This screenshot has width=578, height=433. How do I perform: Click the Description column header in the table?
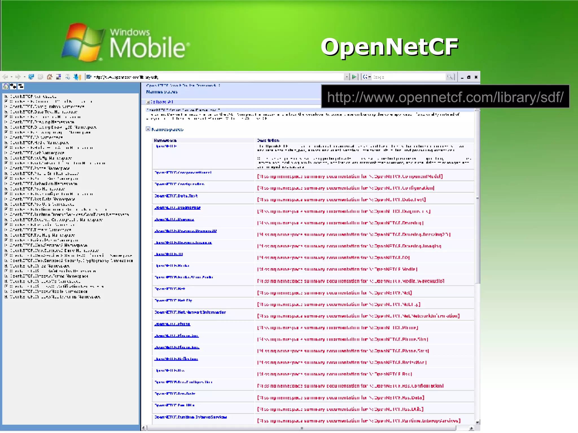pyautogui.click(x=268, y=140)
